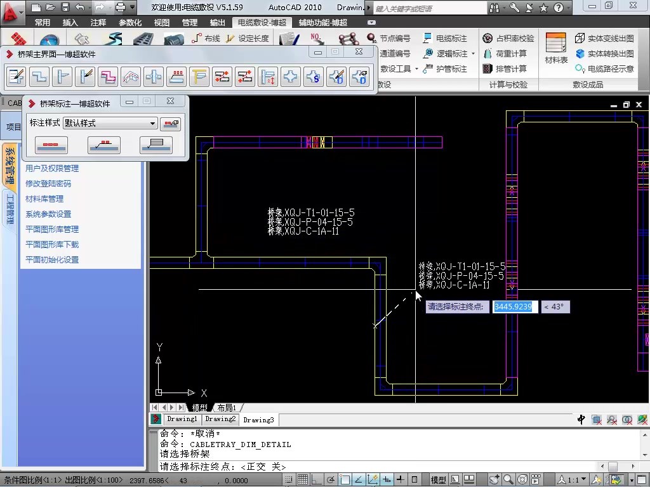Open the 常用 ribbon tab
Screen dimensions: 650x487
click(x=43, y=22)
